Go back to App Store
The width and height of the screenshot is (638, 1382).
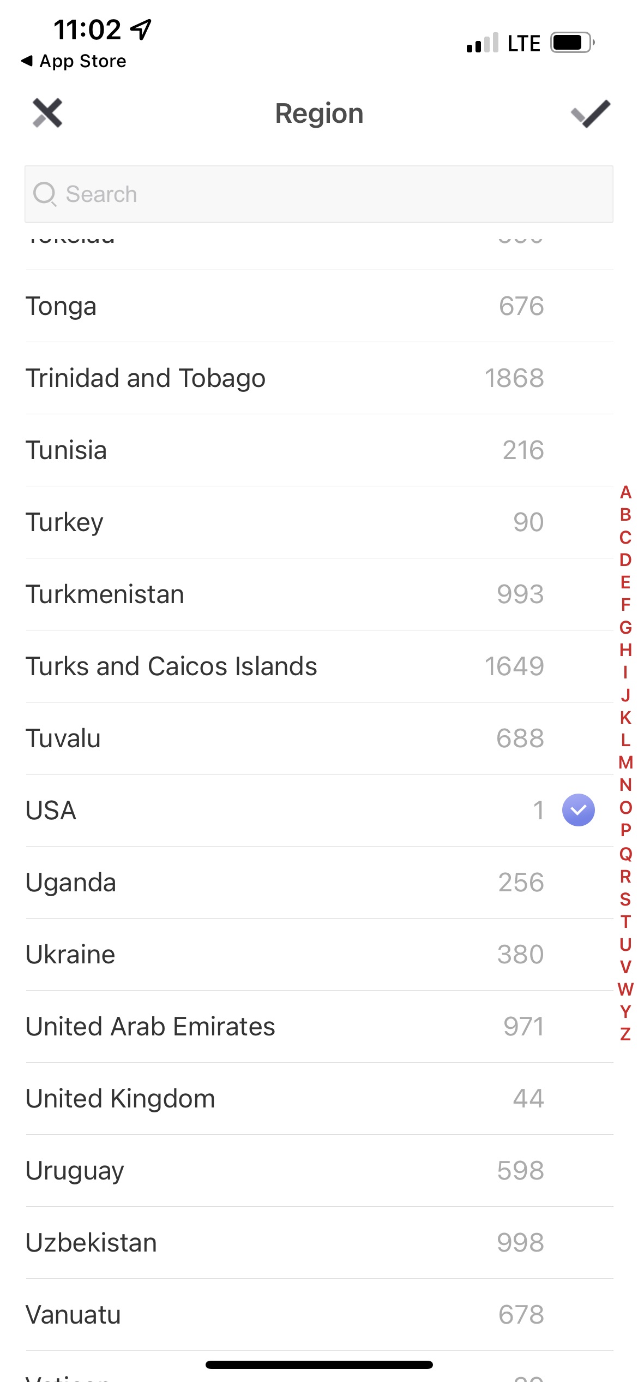73,61
